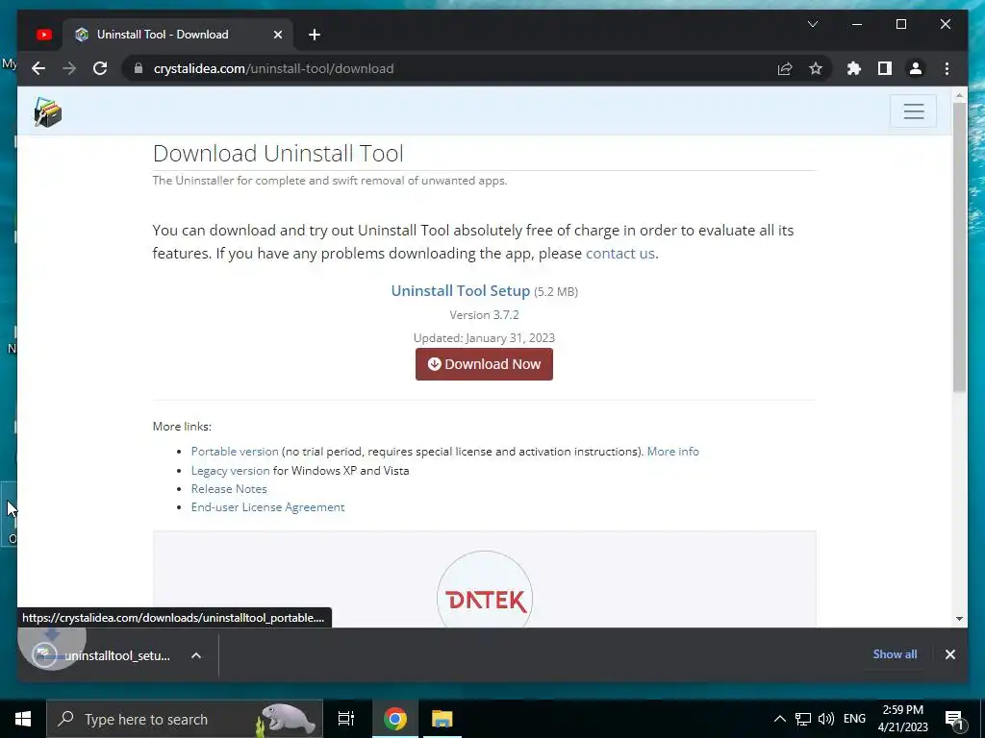Click the Chrome taskbar icon
Image resolution: width=985 pixels, height=738 pixels.
[395, 719]
